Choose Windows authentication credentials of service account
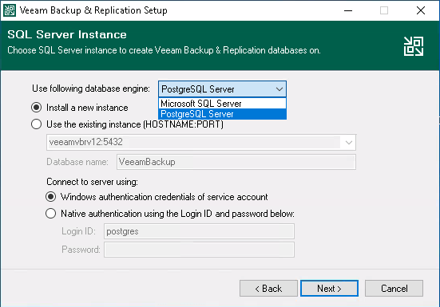Viewport: 440px width, 307px height. 51,197
